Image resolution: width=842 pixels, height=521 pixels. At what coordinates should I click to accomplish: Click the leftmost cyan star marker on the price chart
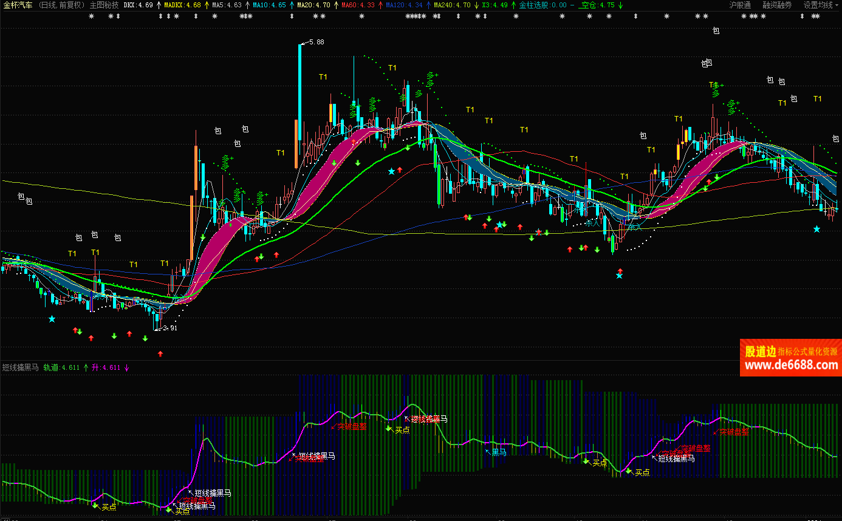(52, 319)
